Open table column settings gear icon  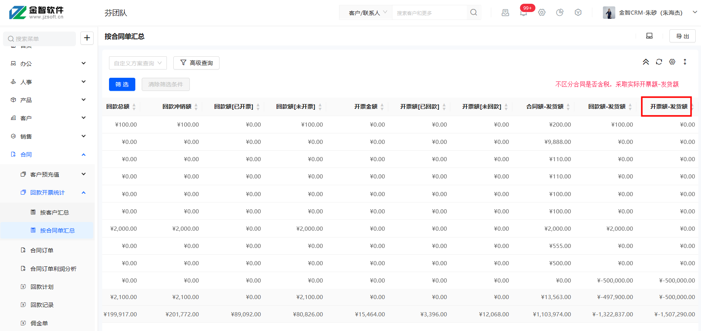coord(672,62)
